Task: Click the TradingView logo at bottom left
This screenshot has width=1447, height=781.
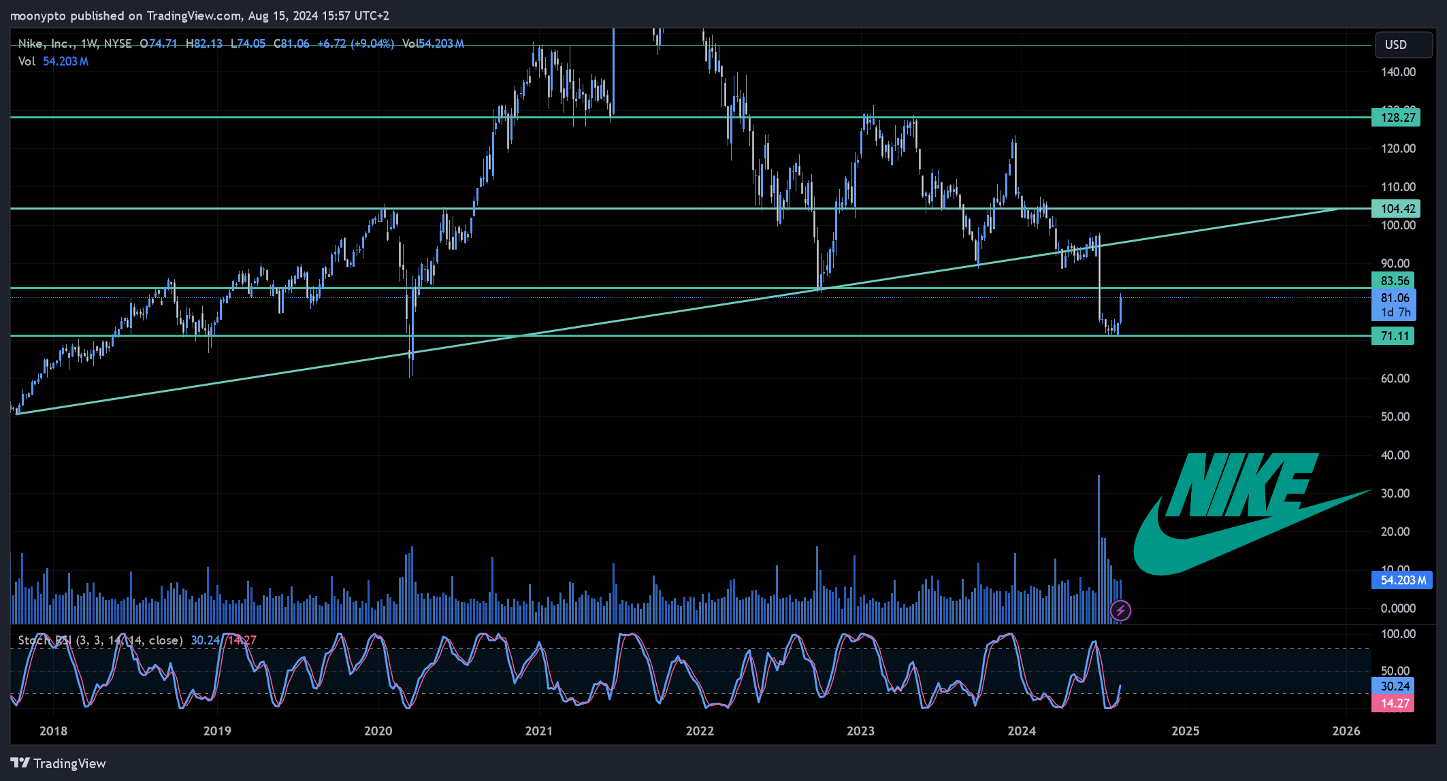Action: click(59, 763)
